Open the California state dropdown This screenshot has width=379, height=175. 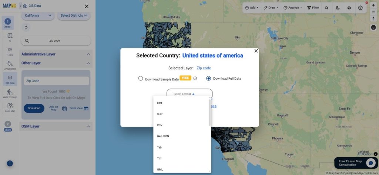pos(38,16)
